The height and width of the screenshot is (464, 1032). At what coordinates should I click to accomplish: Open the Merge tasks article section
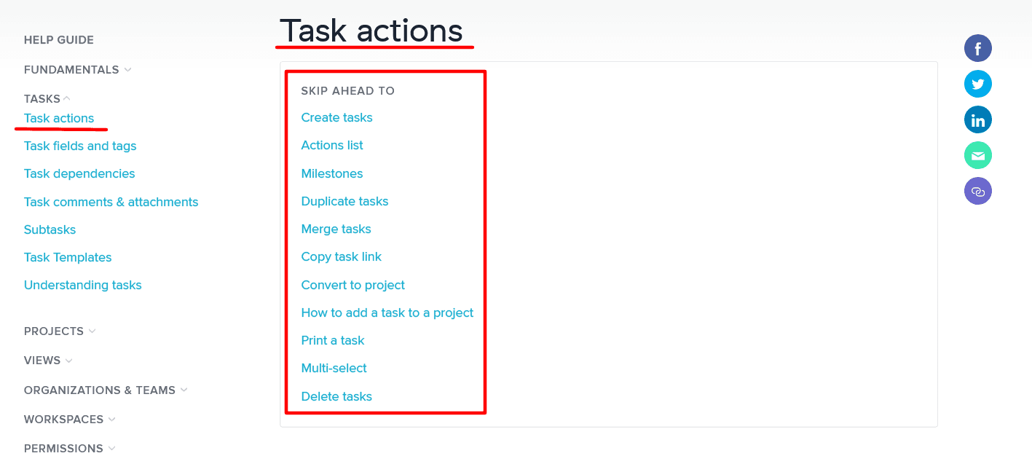[x=336, y=229]
